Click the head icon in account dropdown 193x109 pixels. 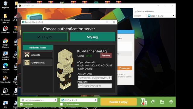pyautogui.click(x=23, y=100)
